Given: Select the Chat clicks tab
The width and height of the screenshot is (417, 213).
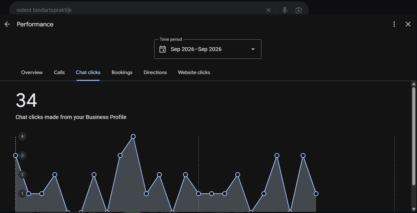Looking at the screenshot, I should coord(88,72).
